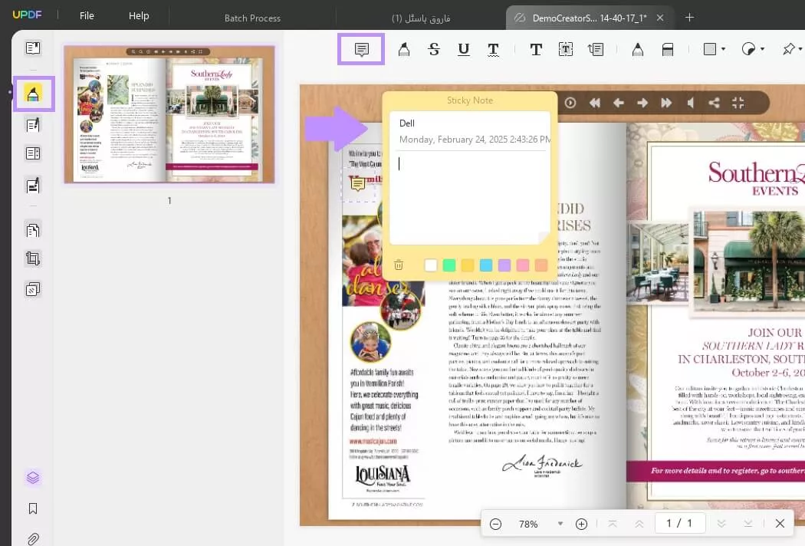
Task: Click the page number input field
Action: (x=679, y=523)
